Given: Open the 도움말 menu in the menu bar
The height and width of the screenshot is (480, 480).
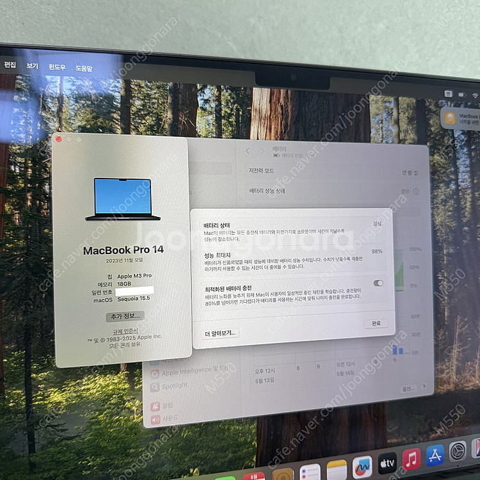Looking at the screenshot, I should pyautogui.click(x=84, y=68).
